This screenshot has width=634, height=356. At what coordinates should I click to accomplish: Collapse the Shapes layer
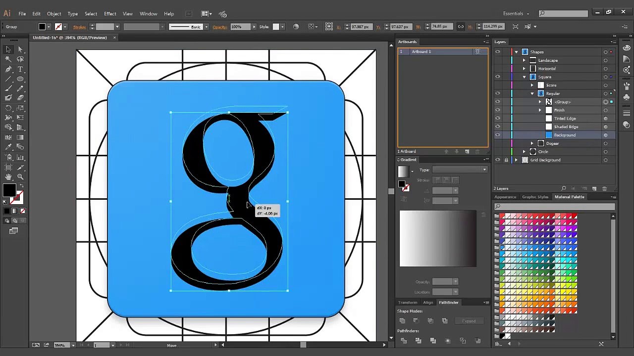pyautogui.click(x=516, y=52)
